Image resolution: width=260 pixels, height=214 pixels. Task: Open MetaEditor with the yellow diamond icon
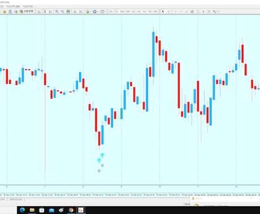(5, 12)
